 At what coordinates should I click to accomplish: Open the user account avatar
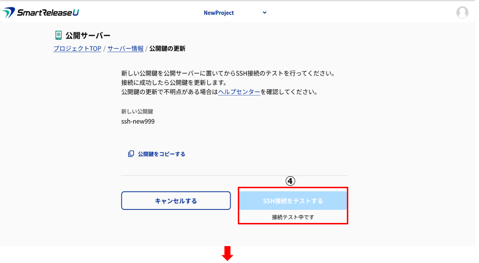click(462, 13)
